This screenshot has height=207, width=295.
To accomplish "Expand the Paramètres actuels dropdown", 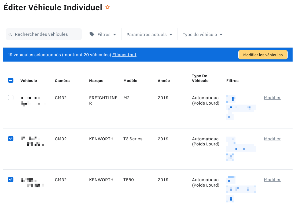I will (149, 34).
